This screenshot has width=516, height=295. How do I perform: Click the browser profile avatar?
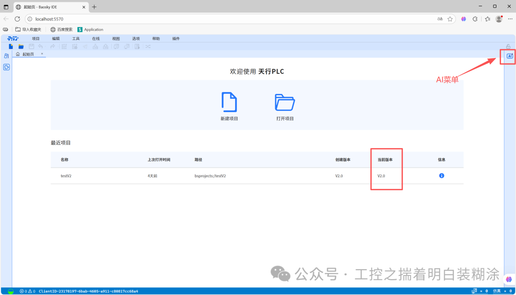coord(499,19)
